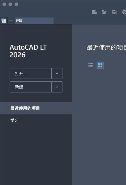The height and width of the screenshot is (185, 126).
Task: Click the AutoCAD LT 2026 title text
Action: (28, 51)
